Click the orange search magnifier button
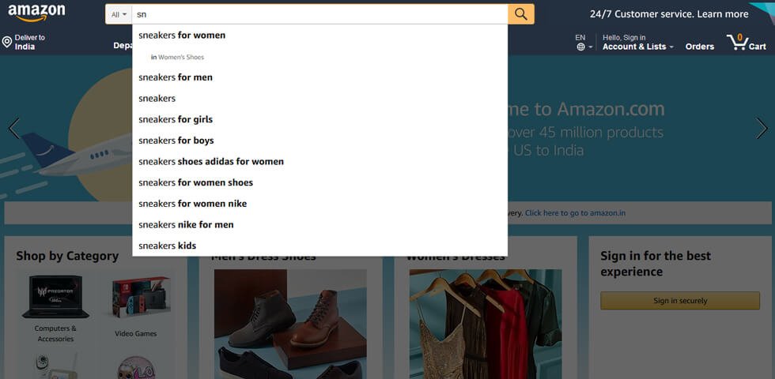Image resolution: width=775 pixels, height=379 pixels. click(521, 14)
